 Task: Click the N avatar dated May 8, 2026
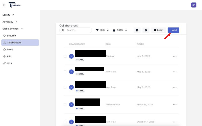71,87
